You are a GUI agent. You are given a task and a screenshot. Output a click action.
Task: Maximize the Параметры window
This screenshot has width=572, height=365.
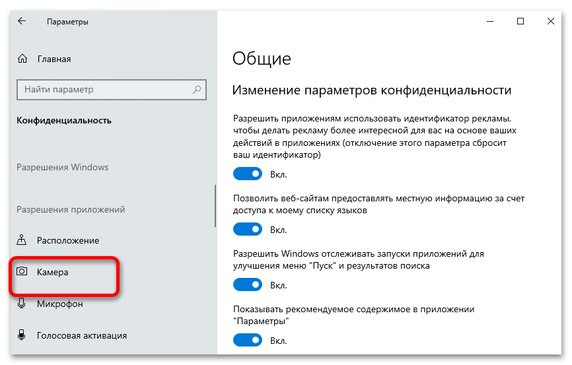tap(520, 21)
